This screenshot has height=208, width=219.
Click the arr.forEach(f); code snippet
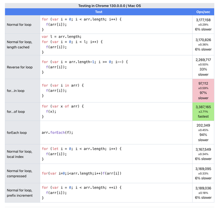pyautogui.click(x=57, y=132)
